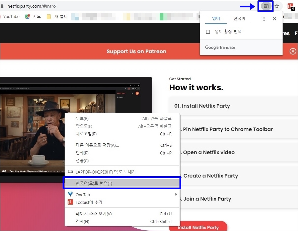
Task: Expand the OneTab submenu
Action: (122, 195)
